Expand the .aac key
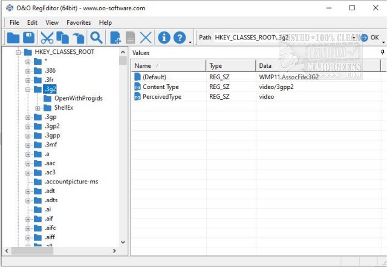This screenshot has width=387, height=267. click(28, 163)
